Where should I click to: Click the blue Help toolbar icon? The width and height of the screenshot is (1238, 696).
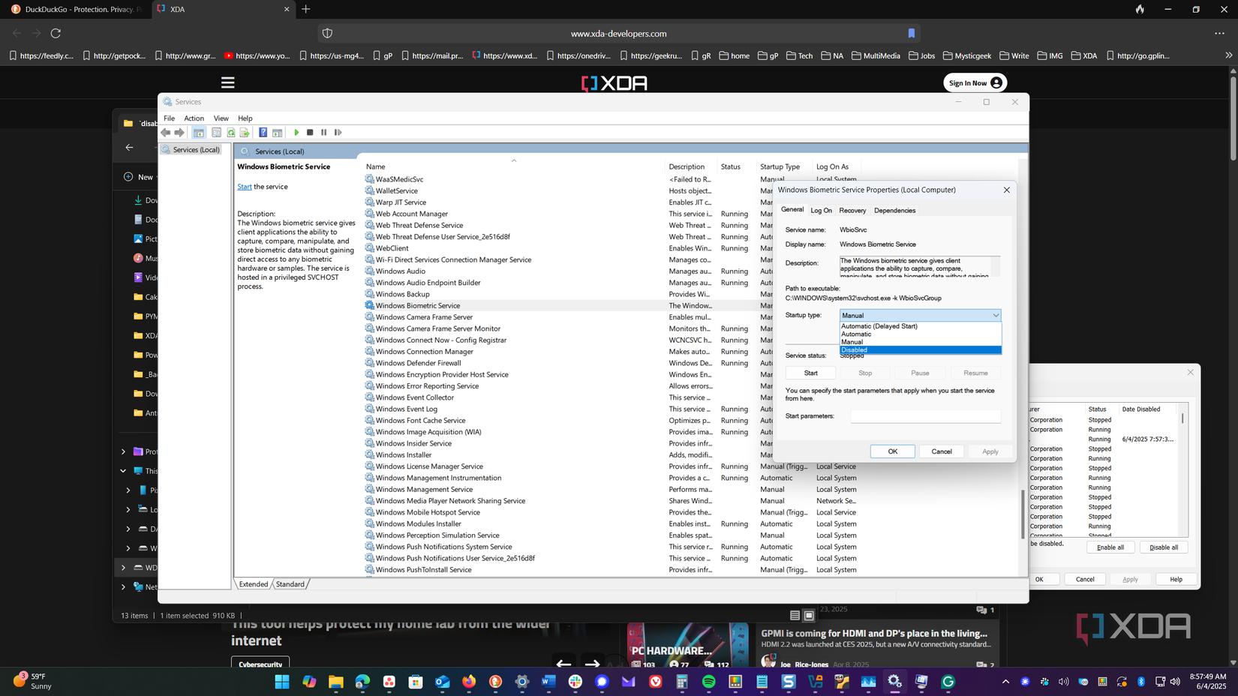(263, 133)
